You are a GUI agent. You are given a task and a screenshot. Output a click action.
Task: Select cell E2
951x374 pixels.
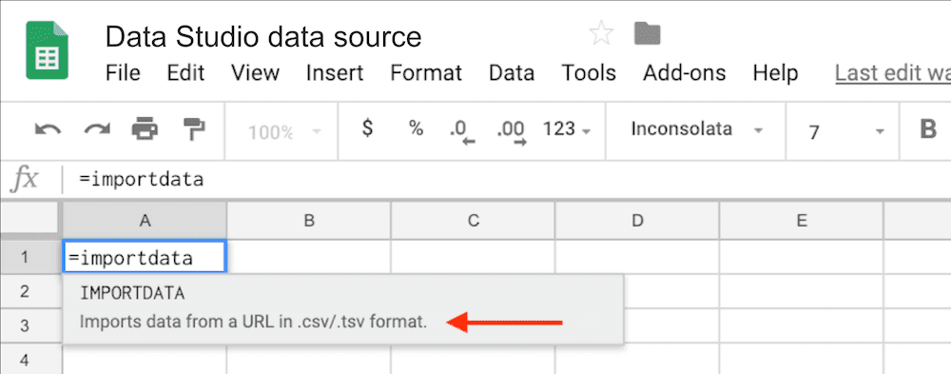[801, 291]
